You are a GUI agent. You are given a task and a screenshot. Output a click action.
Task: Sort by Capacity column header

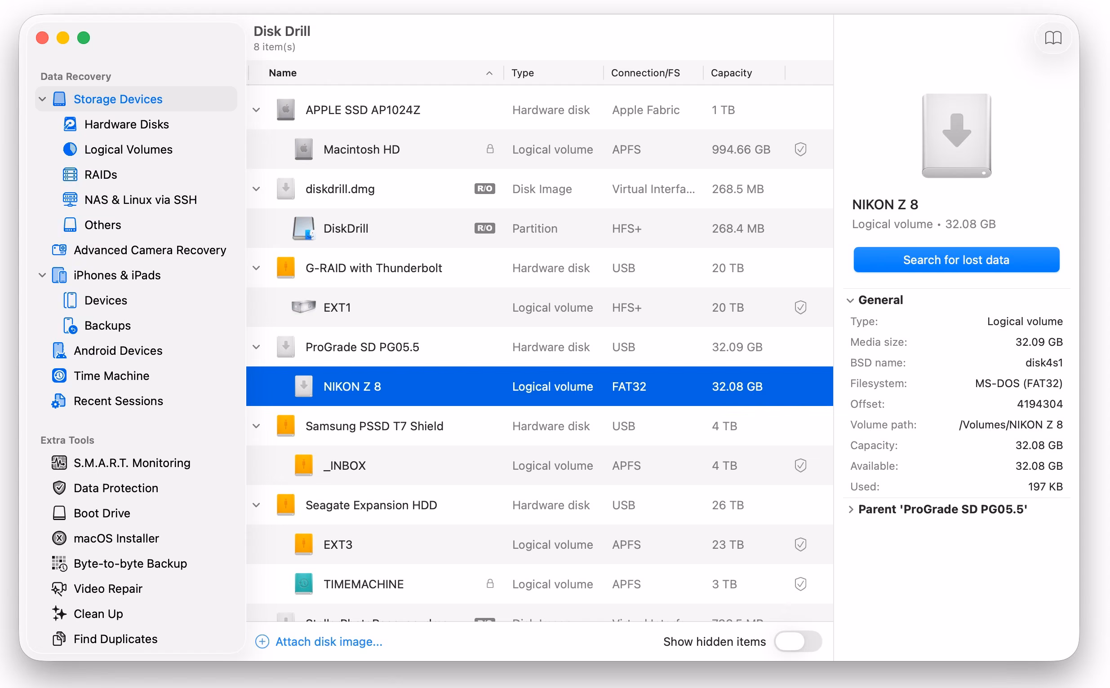(x=744, y=73)
